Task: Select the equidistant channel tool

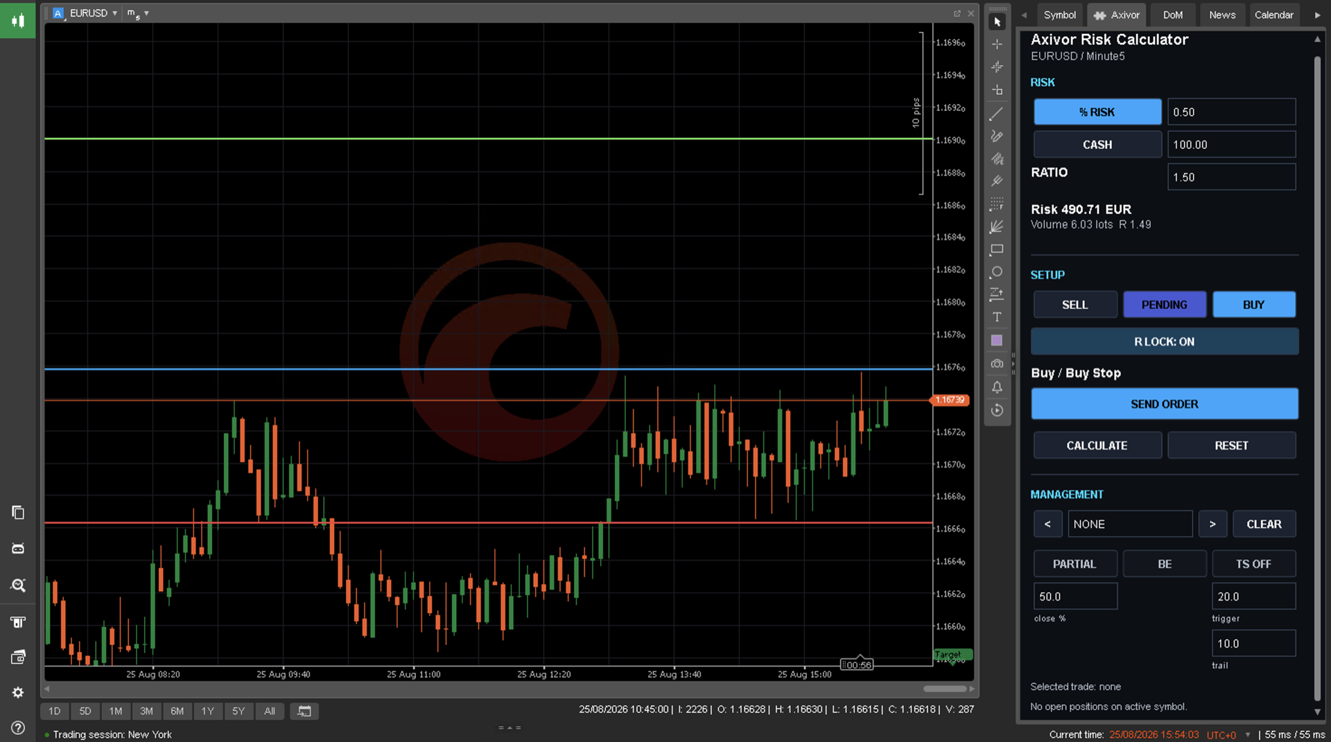Action: (997, 159)
